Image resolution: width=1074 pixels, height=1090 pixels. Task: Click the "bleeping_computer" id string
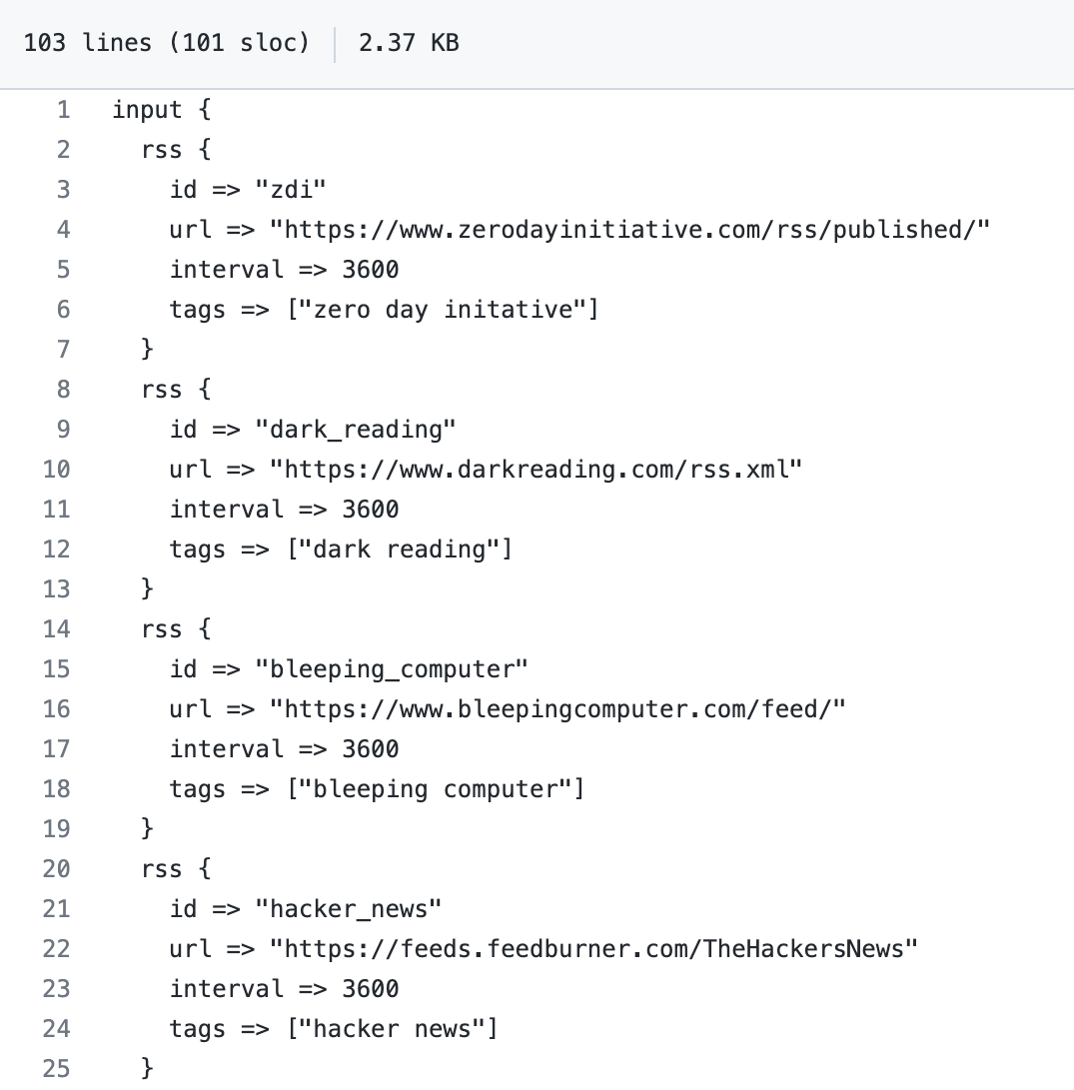pyautogui.click(x=392, y=669)
